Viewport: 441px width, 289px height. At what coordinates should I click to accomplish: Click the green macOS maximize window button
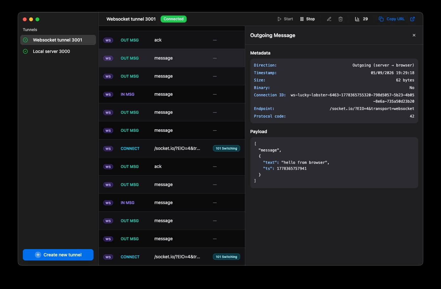pyautogui.click(x=37, y=19)
